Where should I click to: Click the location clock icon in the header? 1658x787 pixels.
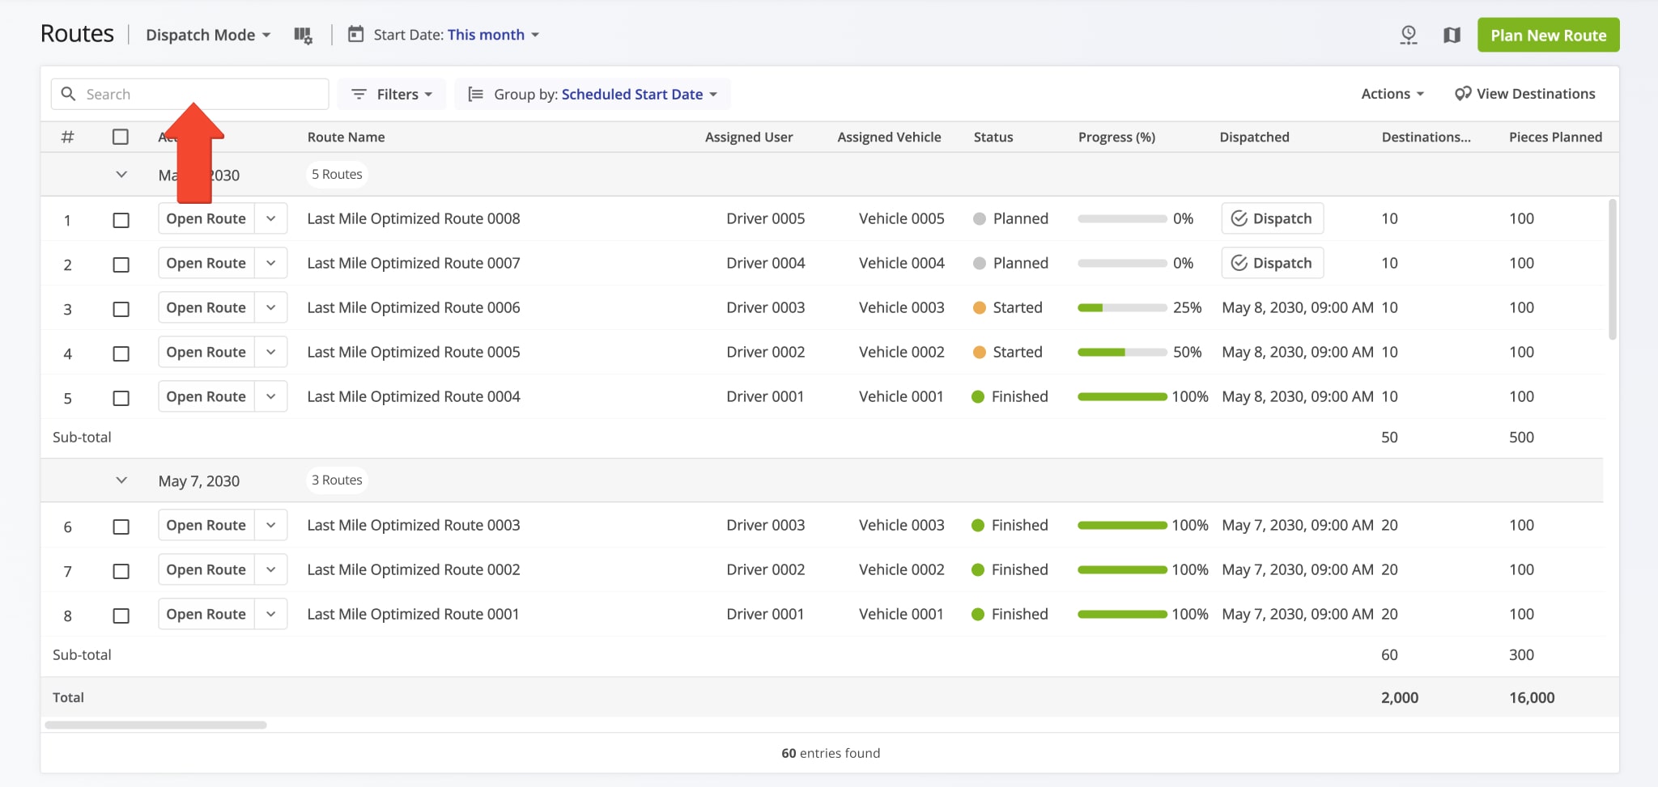coord(1409,35)
